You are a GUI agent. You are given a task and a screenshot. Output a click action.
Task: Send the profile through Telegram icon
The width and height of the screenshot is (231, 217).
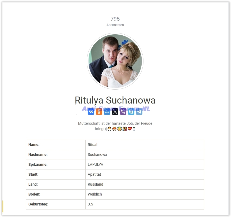pos(139,112)
